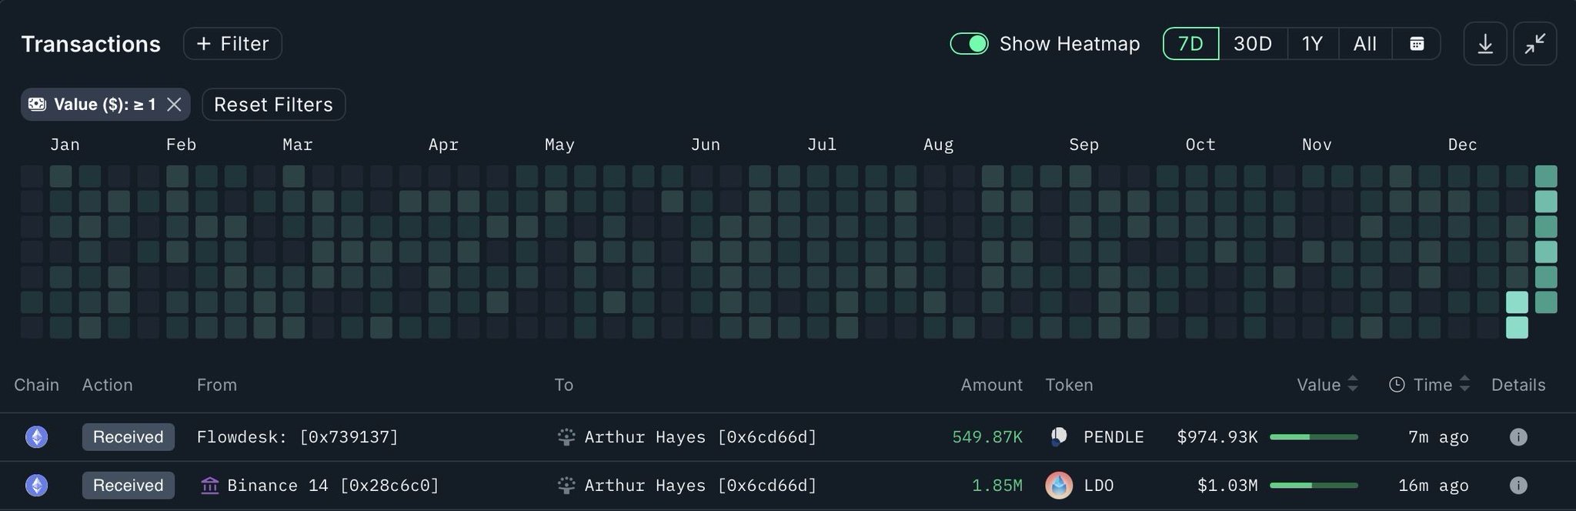This screenshot has width=1576, height=511.
Task: Click the brightest heatmap cell in December's last column
Action: pyautogui.click(x=1545, y=202)
